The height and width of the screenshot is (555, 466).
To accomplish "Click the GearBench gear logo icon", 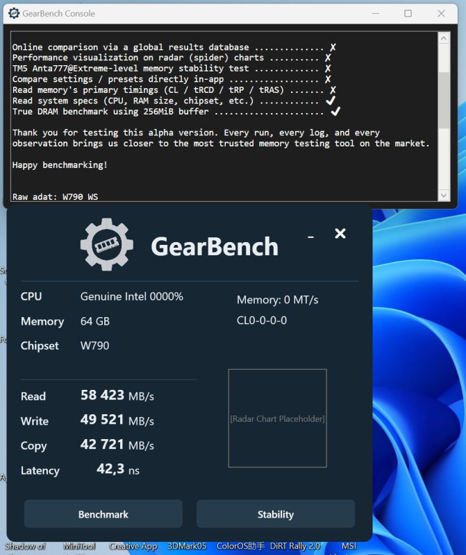I will (107, 245).
